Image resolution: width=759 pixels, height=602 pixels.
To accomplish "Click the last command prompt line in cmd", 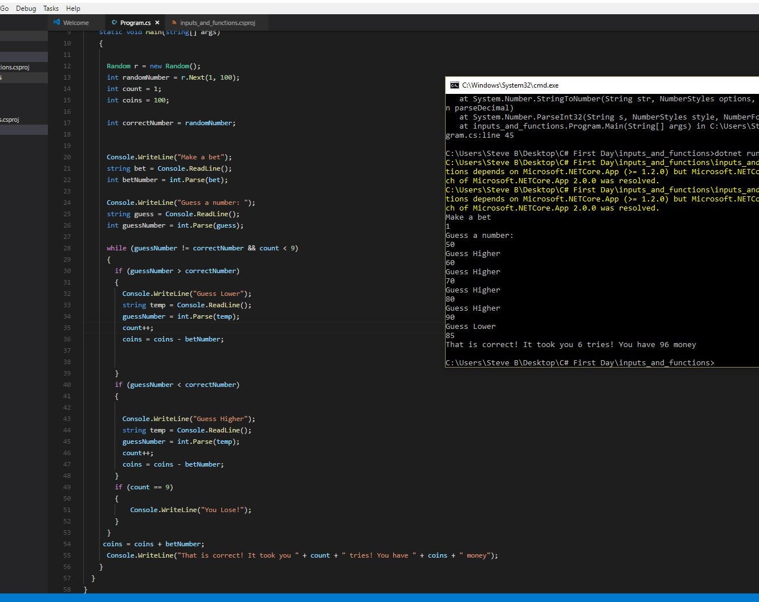I will [580, 363].
